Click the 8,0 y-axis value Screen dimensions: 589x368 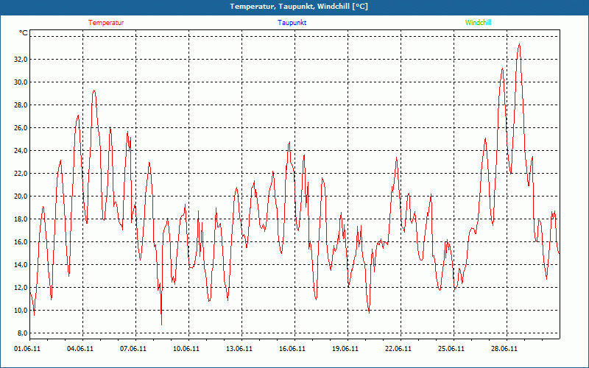21,333
